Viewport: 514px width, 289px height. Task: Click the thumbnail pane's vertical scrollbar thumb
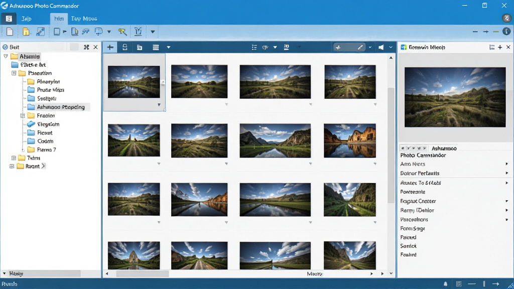click(x=391, y=145)
